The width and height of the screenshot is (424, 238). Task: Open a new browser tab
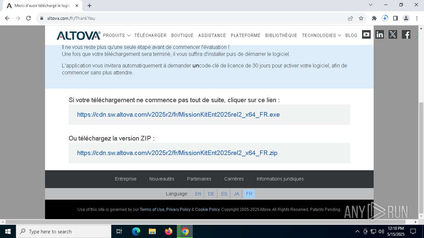(x=89, y=6)
